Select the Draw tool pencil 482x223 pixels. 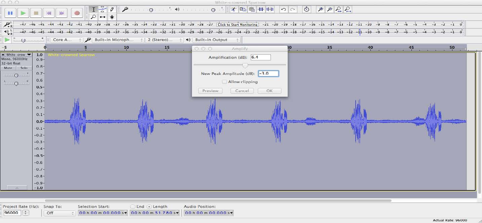pos(112,9)
